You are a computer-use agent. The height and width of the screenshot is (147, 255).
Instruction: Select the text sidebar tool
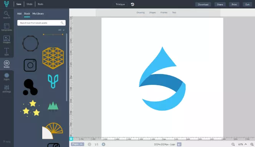click(7, 52)
